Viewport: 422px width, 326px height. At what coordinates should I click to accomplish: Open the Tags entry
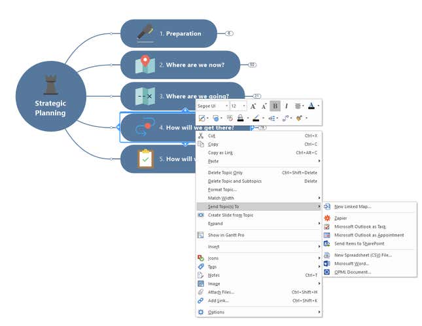259,266
